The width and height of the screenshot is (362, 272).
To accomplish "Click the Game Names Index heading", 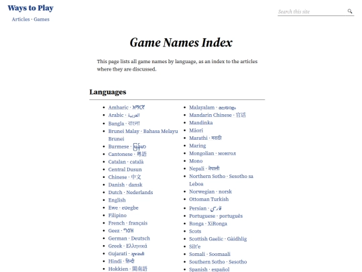I will pyautogui.click(x=181, y=43).
